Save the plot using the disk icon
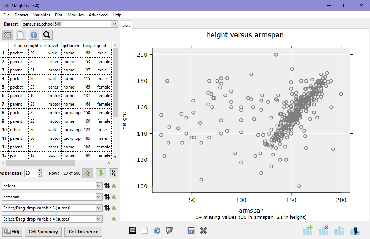 [191, 230]
